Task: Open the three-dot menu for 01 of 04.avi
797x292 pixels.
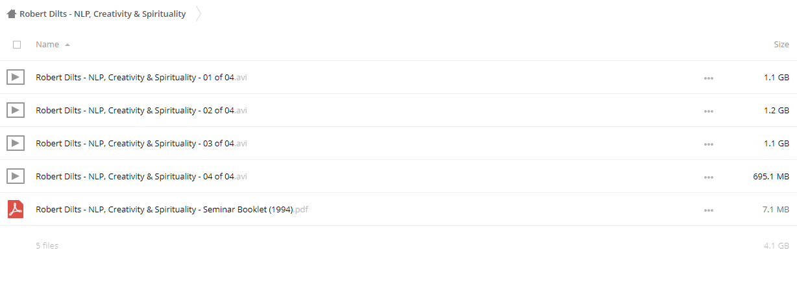Action: (x=708, y=78)
